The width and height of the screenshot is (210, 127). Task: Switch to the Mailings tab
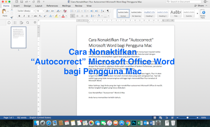(66, 6)
